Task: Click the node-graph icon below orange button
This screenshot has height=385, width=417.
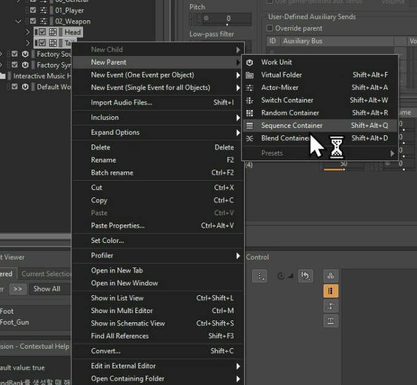Action: point(330,306)
